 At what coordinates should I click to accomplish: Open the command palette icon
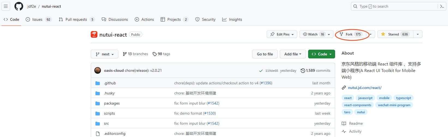pos(442,6)
